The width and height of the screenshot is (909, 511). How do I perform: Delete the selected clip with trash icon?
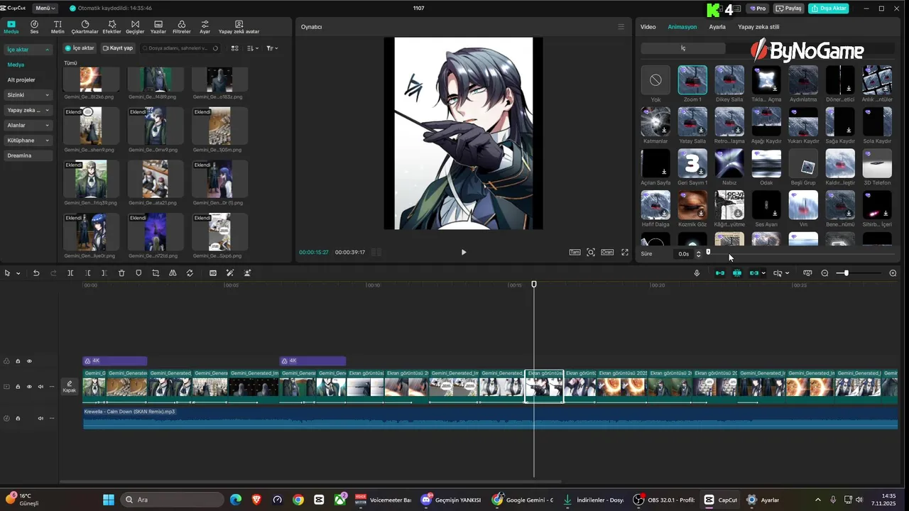121,273
